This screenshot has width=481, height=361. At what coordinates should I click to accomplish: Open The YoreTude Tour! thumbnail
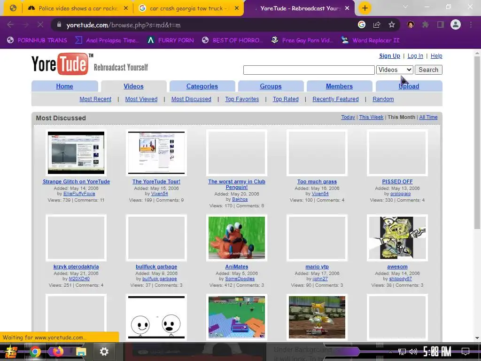[156, 153]
